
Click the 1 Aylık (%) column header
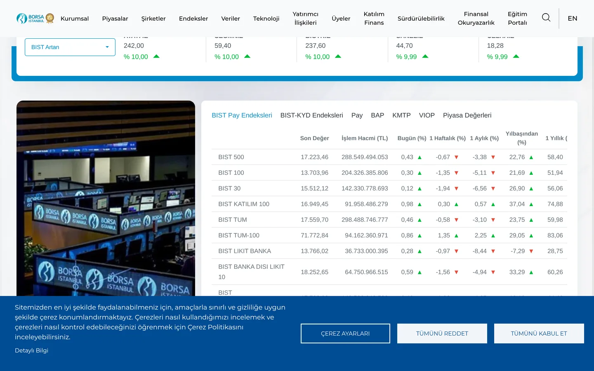point(484,138)
